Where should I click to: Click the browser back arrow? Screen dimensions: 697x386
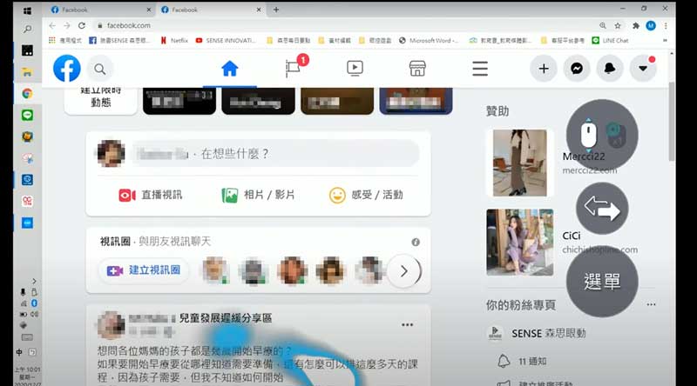coord(52,26)
